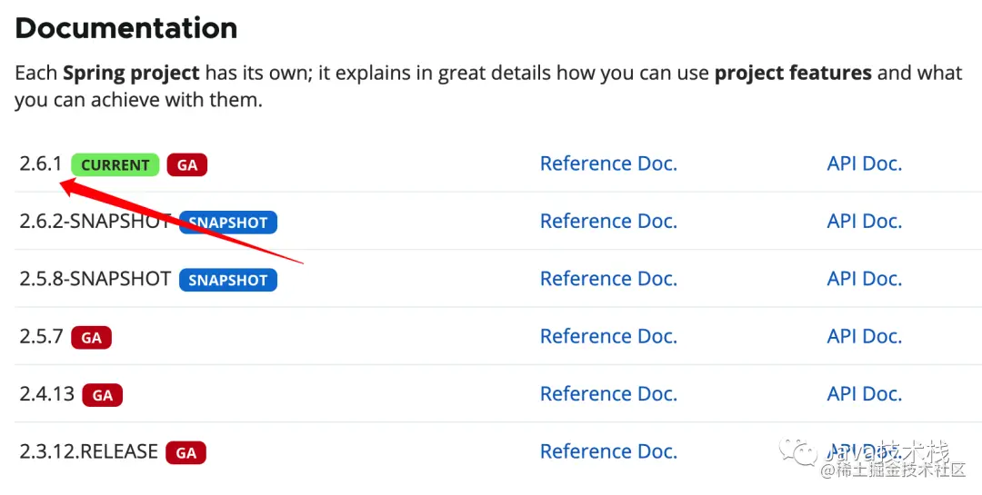Click the GA badge beside 2.4.13
This screenshot has height=495, width=982.
click(103, 395)
